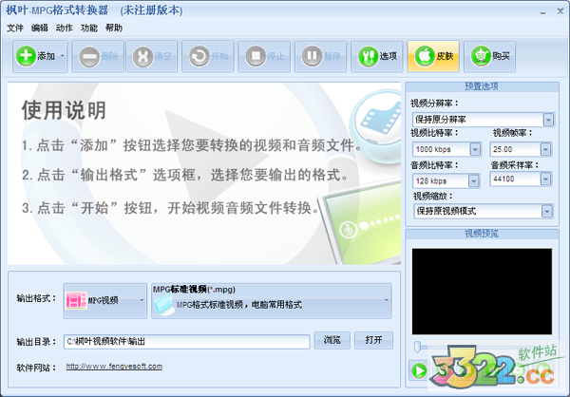Open the 动作 menu

tap(65, 28)
